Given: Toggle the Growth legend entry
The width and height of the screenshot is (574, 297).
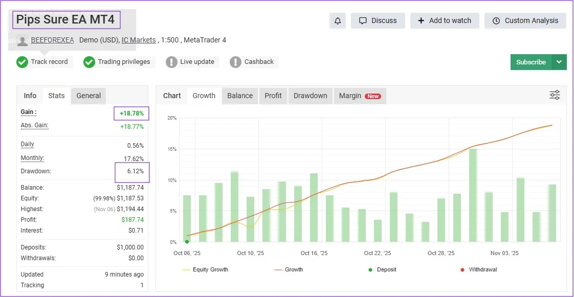Looking at the screenshot, I should pos(289,269).
